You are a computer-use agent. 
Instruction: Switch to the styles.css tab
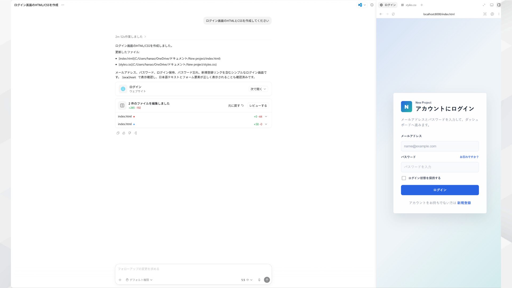click(x=409, y=5)
